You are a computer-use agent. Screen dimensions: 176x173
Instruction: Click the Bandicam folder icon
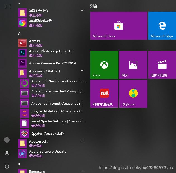coord(22,171)
